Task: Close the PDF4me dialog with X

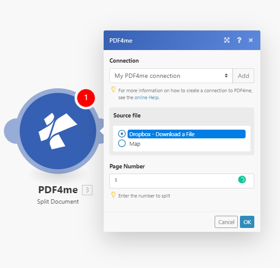Action: (251, 40)
